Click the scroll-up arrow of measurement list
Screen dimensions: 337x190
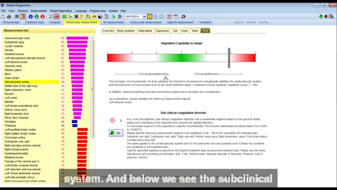(92, 39)
